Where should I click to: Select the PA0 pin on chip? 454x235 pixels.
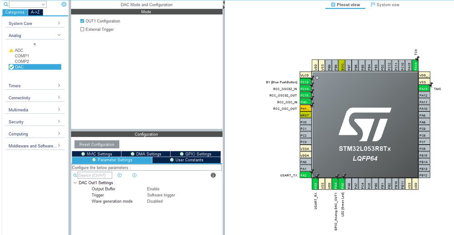[x=305, y=162]
